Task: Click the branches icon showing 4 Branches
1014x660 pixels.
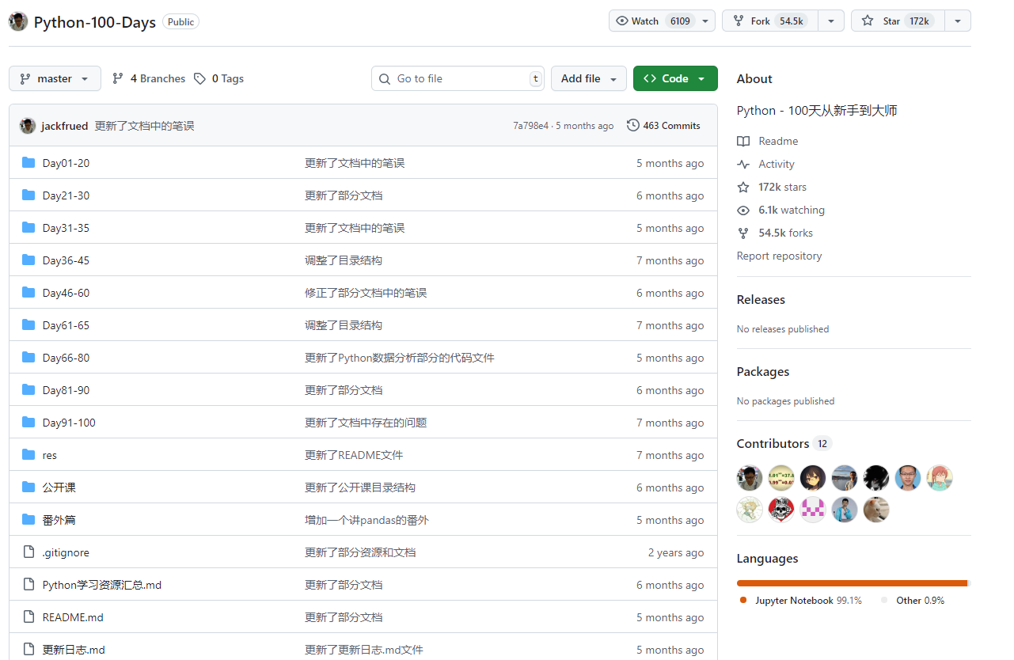Action: (118, 78)
